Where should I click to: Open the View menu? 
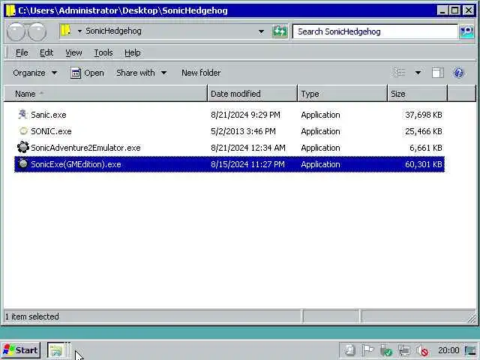pos(73,52)
